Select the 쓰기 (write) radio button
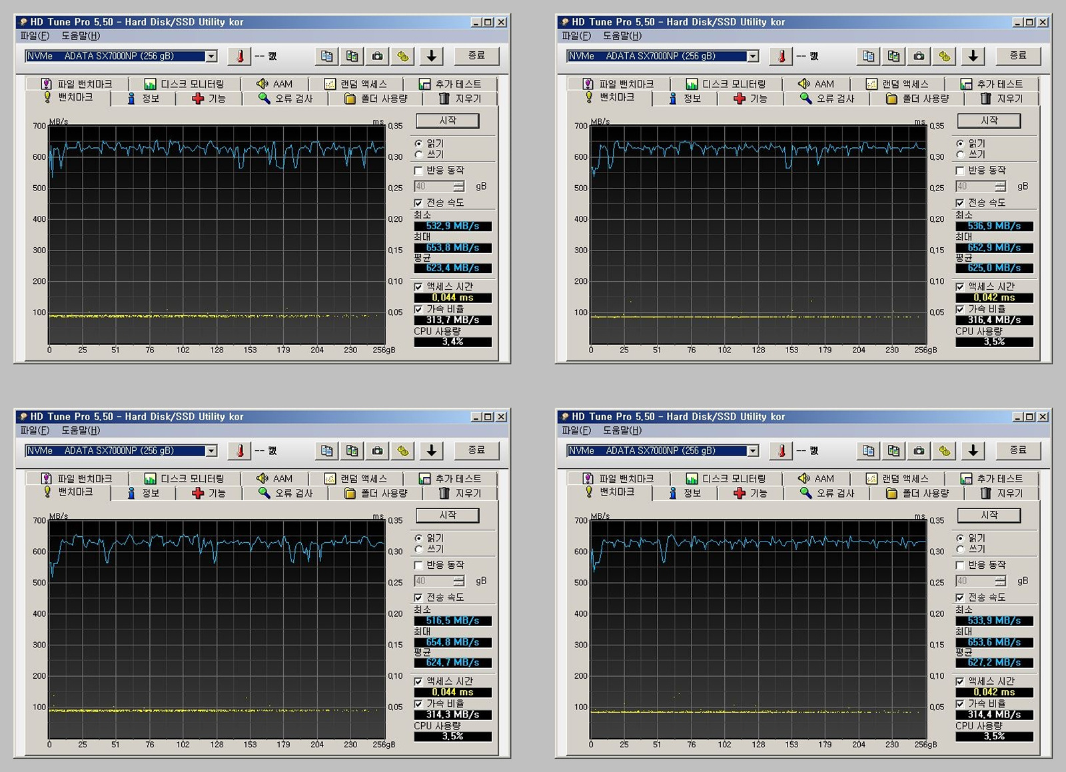The image size is (1066, 772). 418,154
